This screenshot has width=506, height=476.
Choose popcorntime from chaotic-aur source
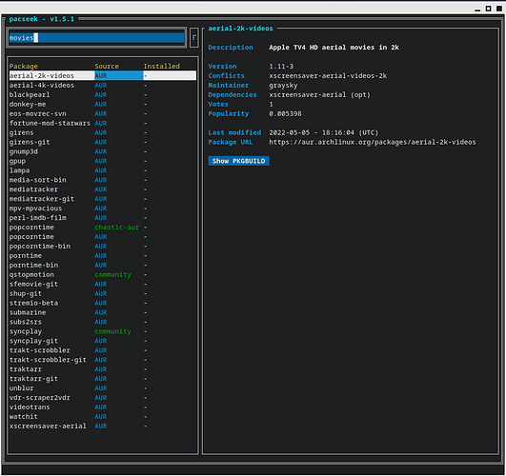[102, 228]
